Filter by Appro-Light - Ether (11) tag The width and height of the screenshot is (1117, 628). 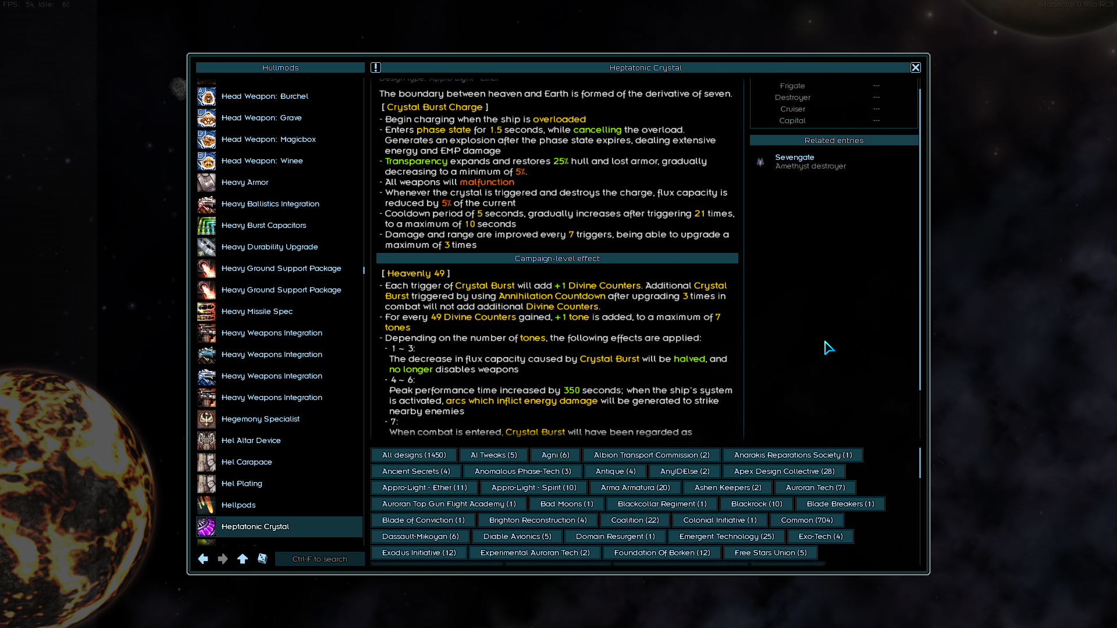(x=424, y=488)
